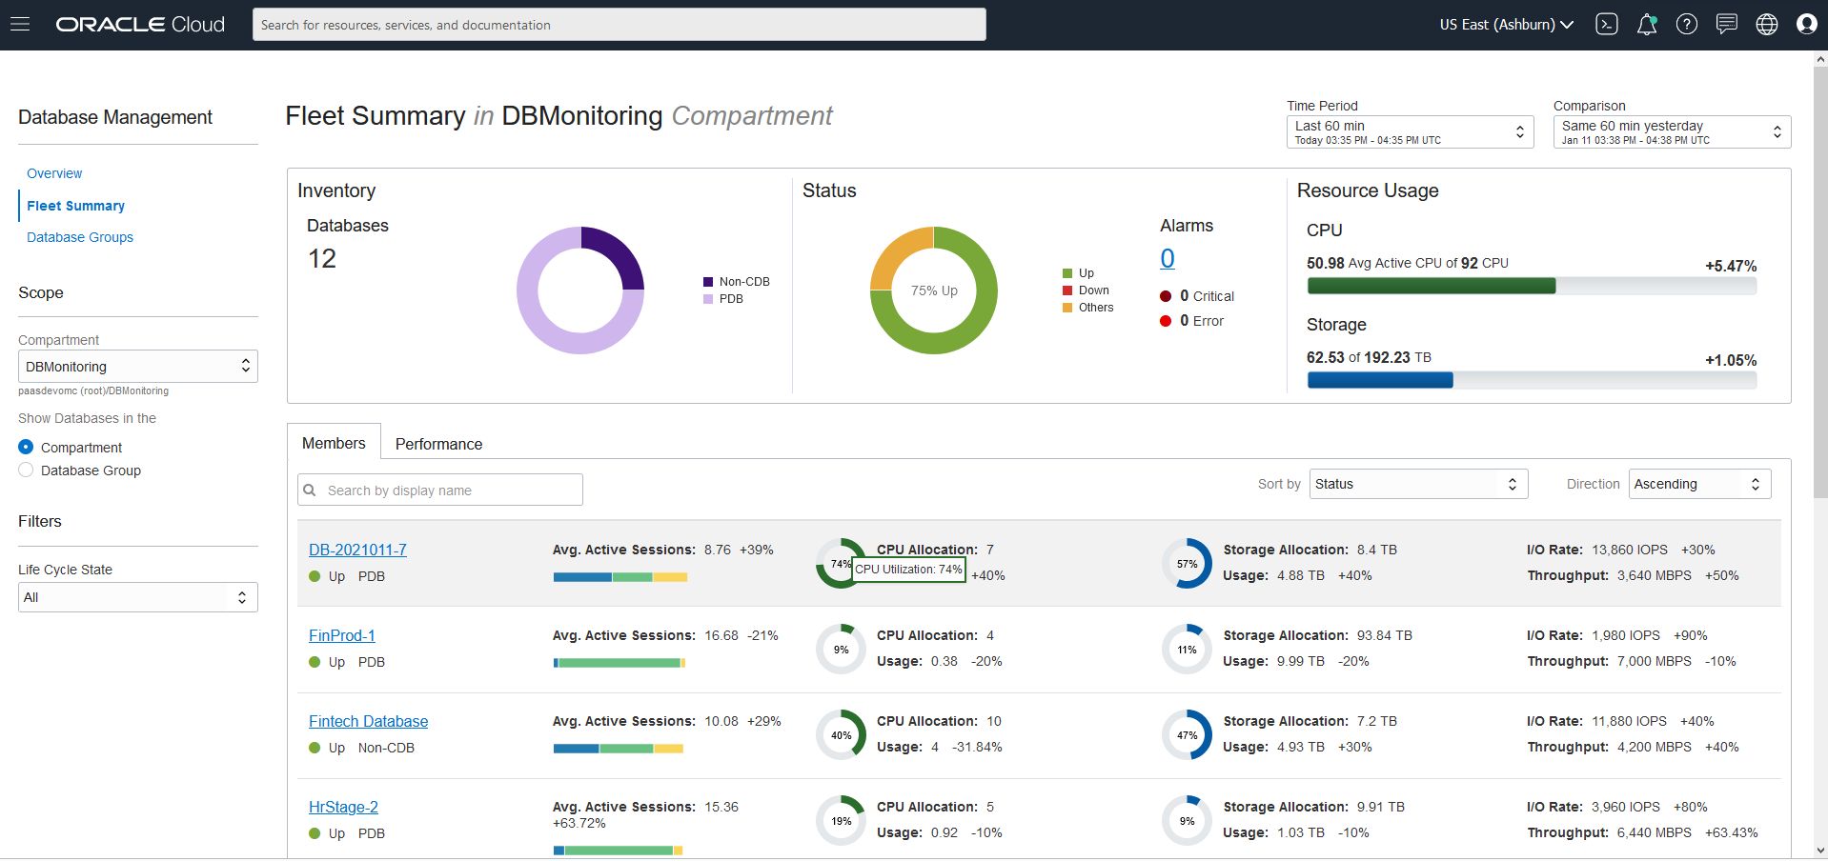This screenshot has width=1828, height=861.
Task: Go to Database Groups in sidebar
Action: [x=80, y=237]
